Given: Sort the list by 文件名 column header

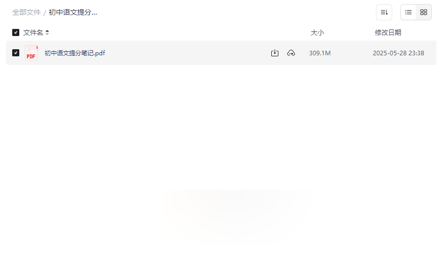Looking at the screenshot, I should [x=33, y=32].
